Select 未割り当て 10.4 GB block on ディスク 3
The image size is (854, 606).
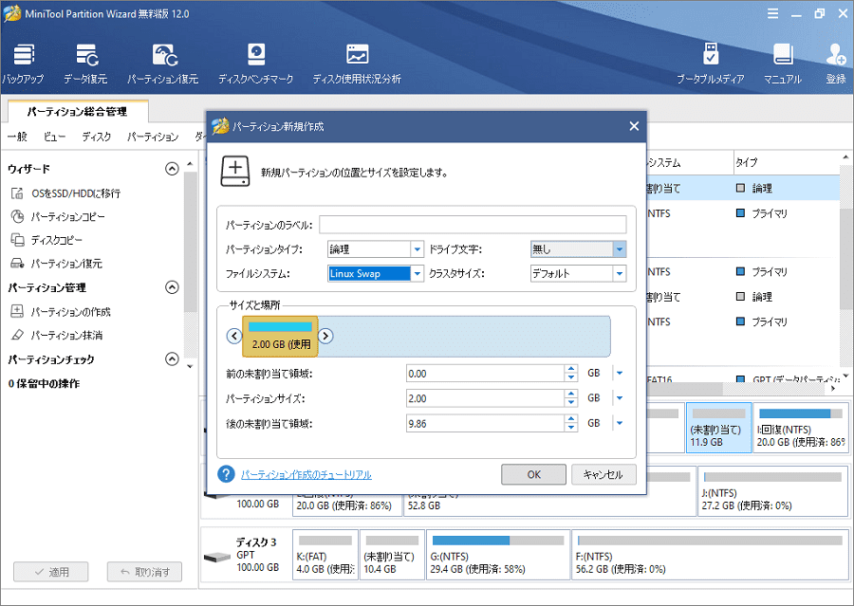392,555
